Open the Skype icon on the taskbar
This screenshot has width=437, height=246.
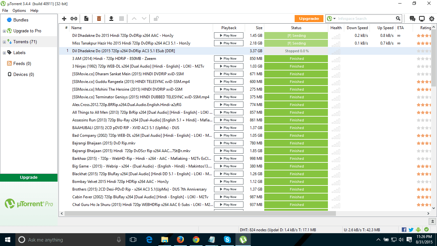coord(227,240)
